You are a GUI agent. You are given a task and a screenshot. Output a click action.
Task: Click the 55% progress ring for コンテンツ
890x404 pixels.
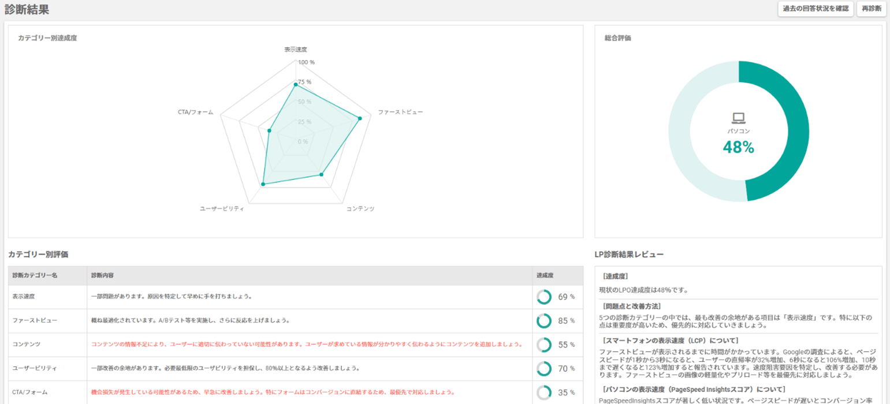click(543, 345)
